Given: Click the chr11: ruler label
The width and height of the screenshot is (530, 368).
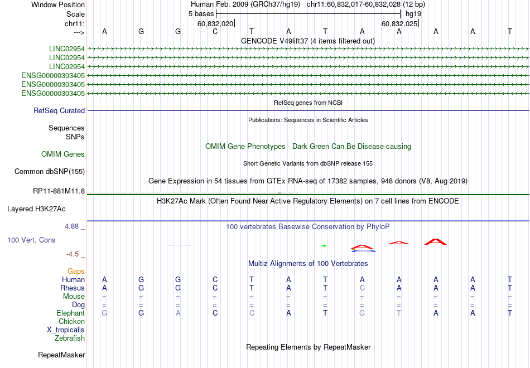Looking at the screenshot, I should 74,23.
